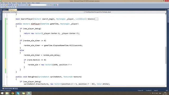
Task: Click the Vector2(1650 text in code
Action: click(51, 65)
